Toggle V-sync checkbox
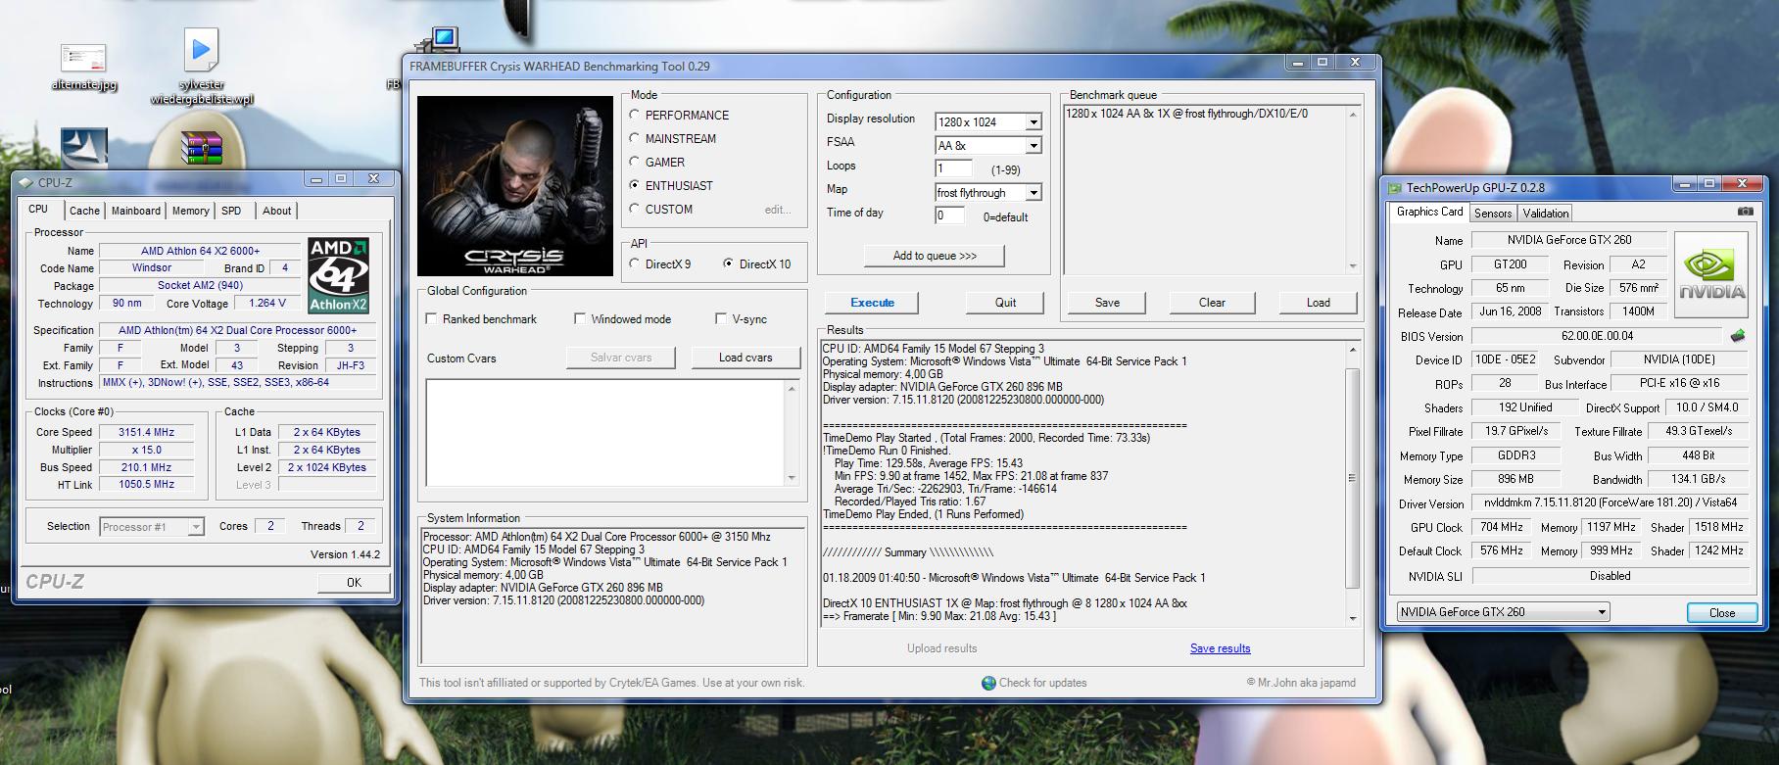The image size is (1779, 765). 721,318
